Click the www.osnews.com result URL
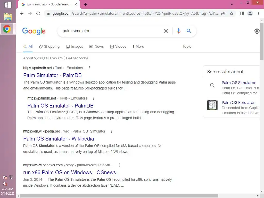 [x=43, y=165]
